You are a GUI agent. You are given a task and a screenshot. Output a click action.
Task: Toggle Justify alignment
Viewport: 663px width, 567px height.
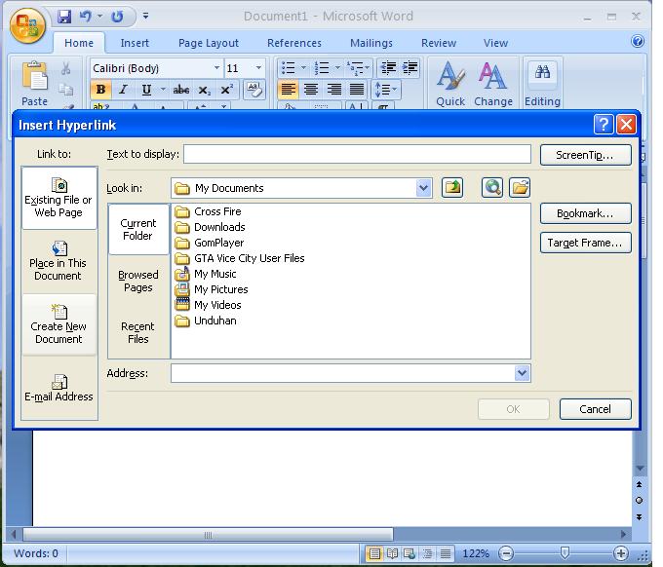pos(357,90)
